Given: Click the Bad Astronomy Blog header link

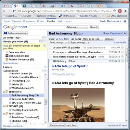Looking at the screenshot, I should (66, 33).
